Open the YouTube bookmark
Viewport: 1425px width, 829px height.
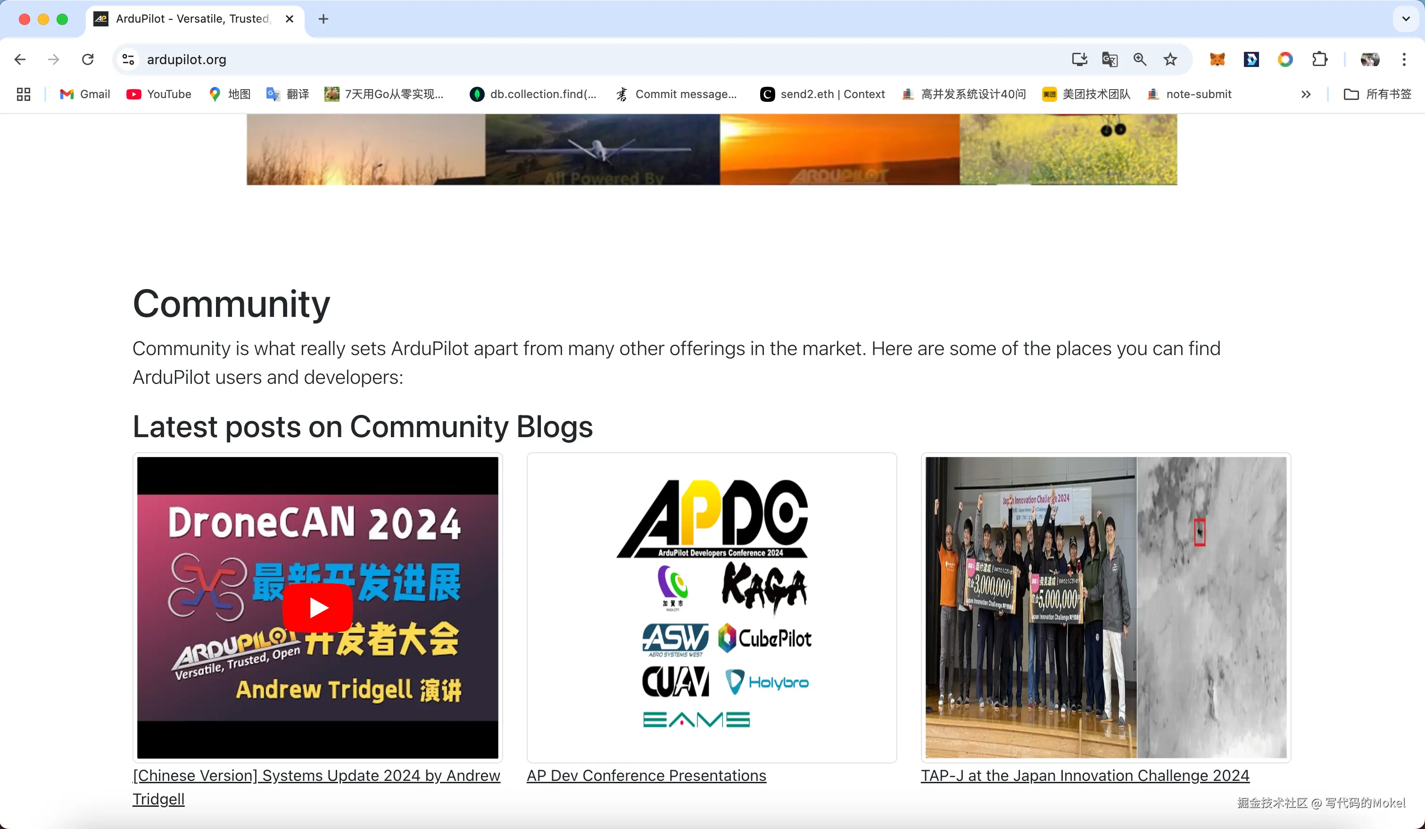pos(159,94)
